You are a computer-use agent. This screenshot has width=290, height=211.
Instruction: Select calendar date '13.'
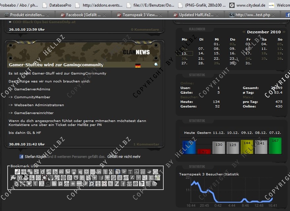(184, 54)
